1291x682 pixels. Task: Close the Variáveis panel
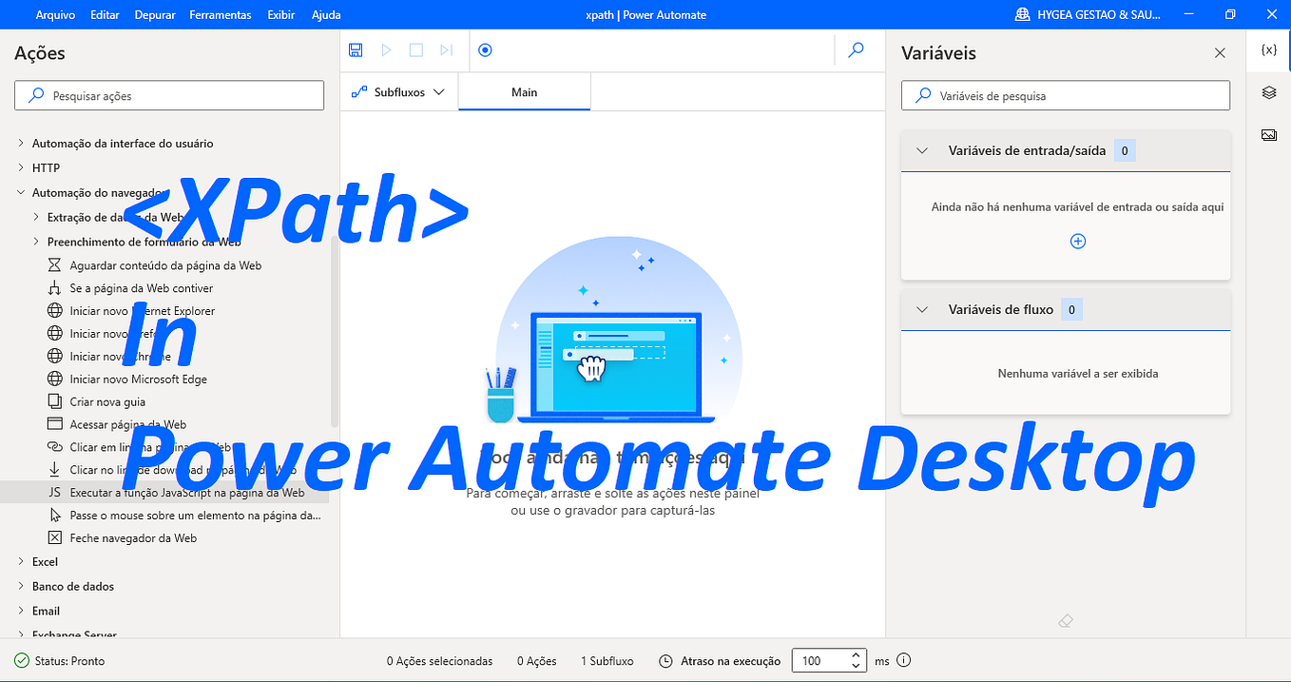pos(1220,52)
